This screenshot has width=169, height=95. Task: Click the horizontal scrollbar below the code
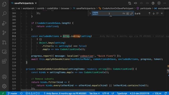pyautogui.click(x=58, y=90)
